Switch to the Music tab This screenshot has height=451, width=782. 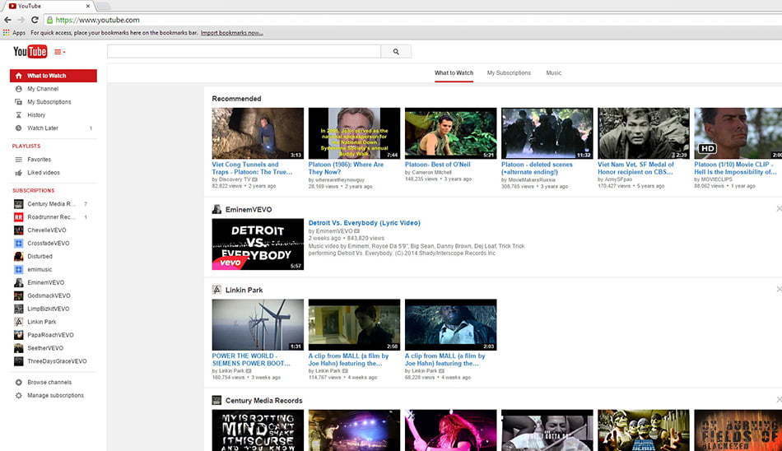(554, 73)
